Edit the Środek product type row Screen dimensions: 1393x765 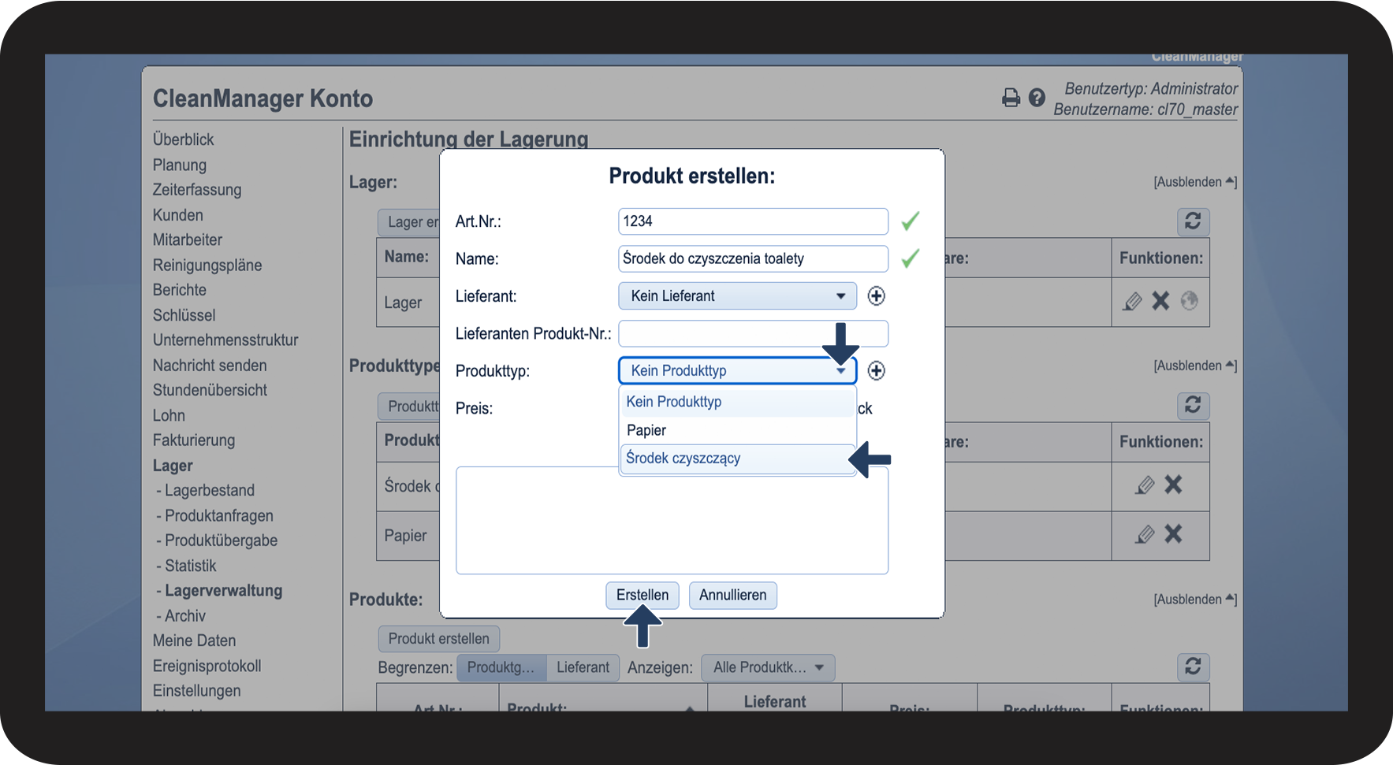click(x=1145, y=485)
